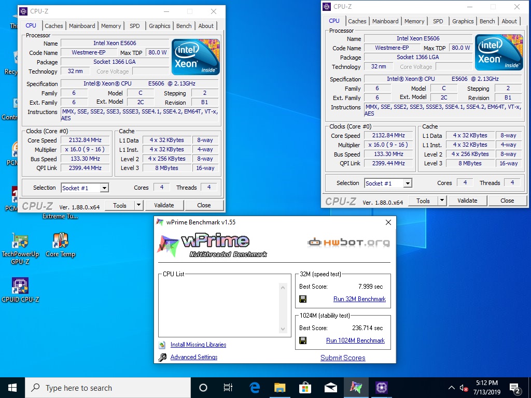Open SPD tab in left CPU-Z
This screenshot has height=398, width=531.
[x=134, y=26]
